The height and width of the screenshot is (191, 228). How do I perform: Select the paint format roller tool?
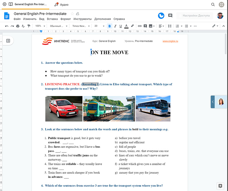(x=29, y=26)
